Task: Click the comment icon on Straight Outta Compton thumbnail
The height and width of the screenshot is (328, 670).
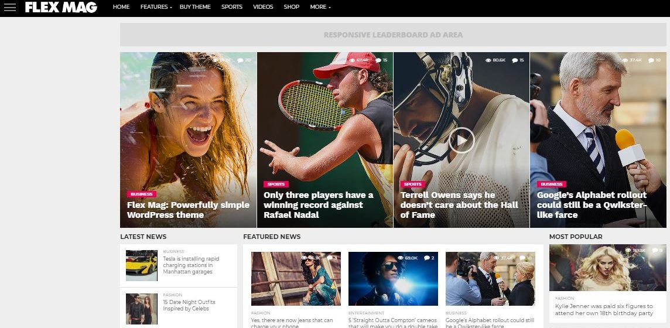Action: (426, 258)
